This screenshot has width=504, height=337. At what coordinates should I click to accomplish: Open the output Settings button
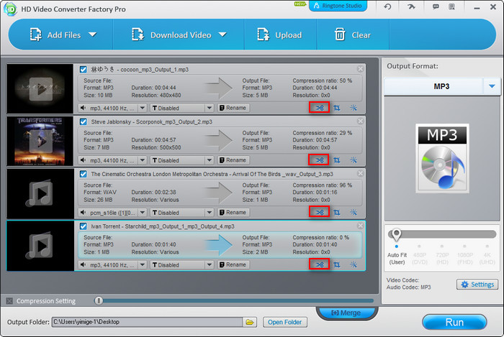point(477,285)
